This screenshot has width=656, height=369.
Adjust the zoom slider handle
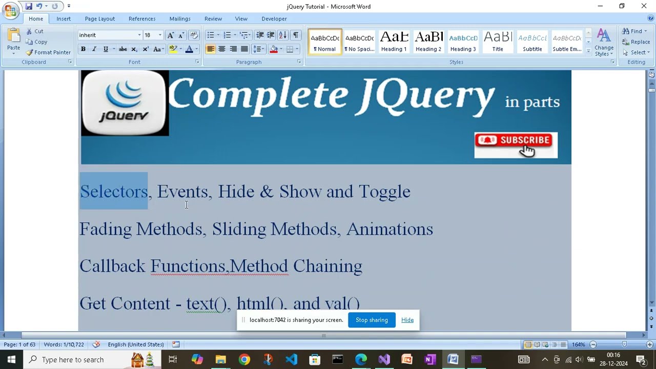pyautogui.click(x=624, y=344)
